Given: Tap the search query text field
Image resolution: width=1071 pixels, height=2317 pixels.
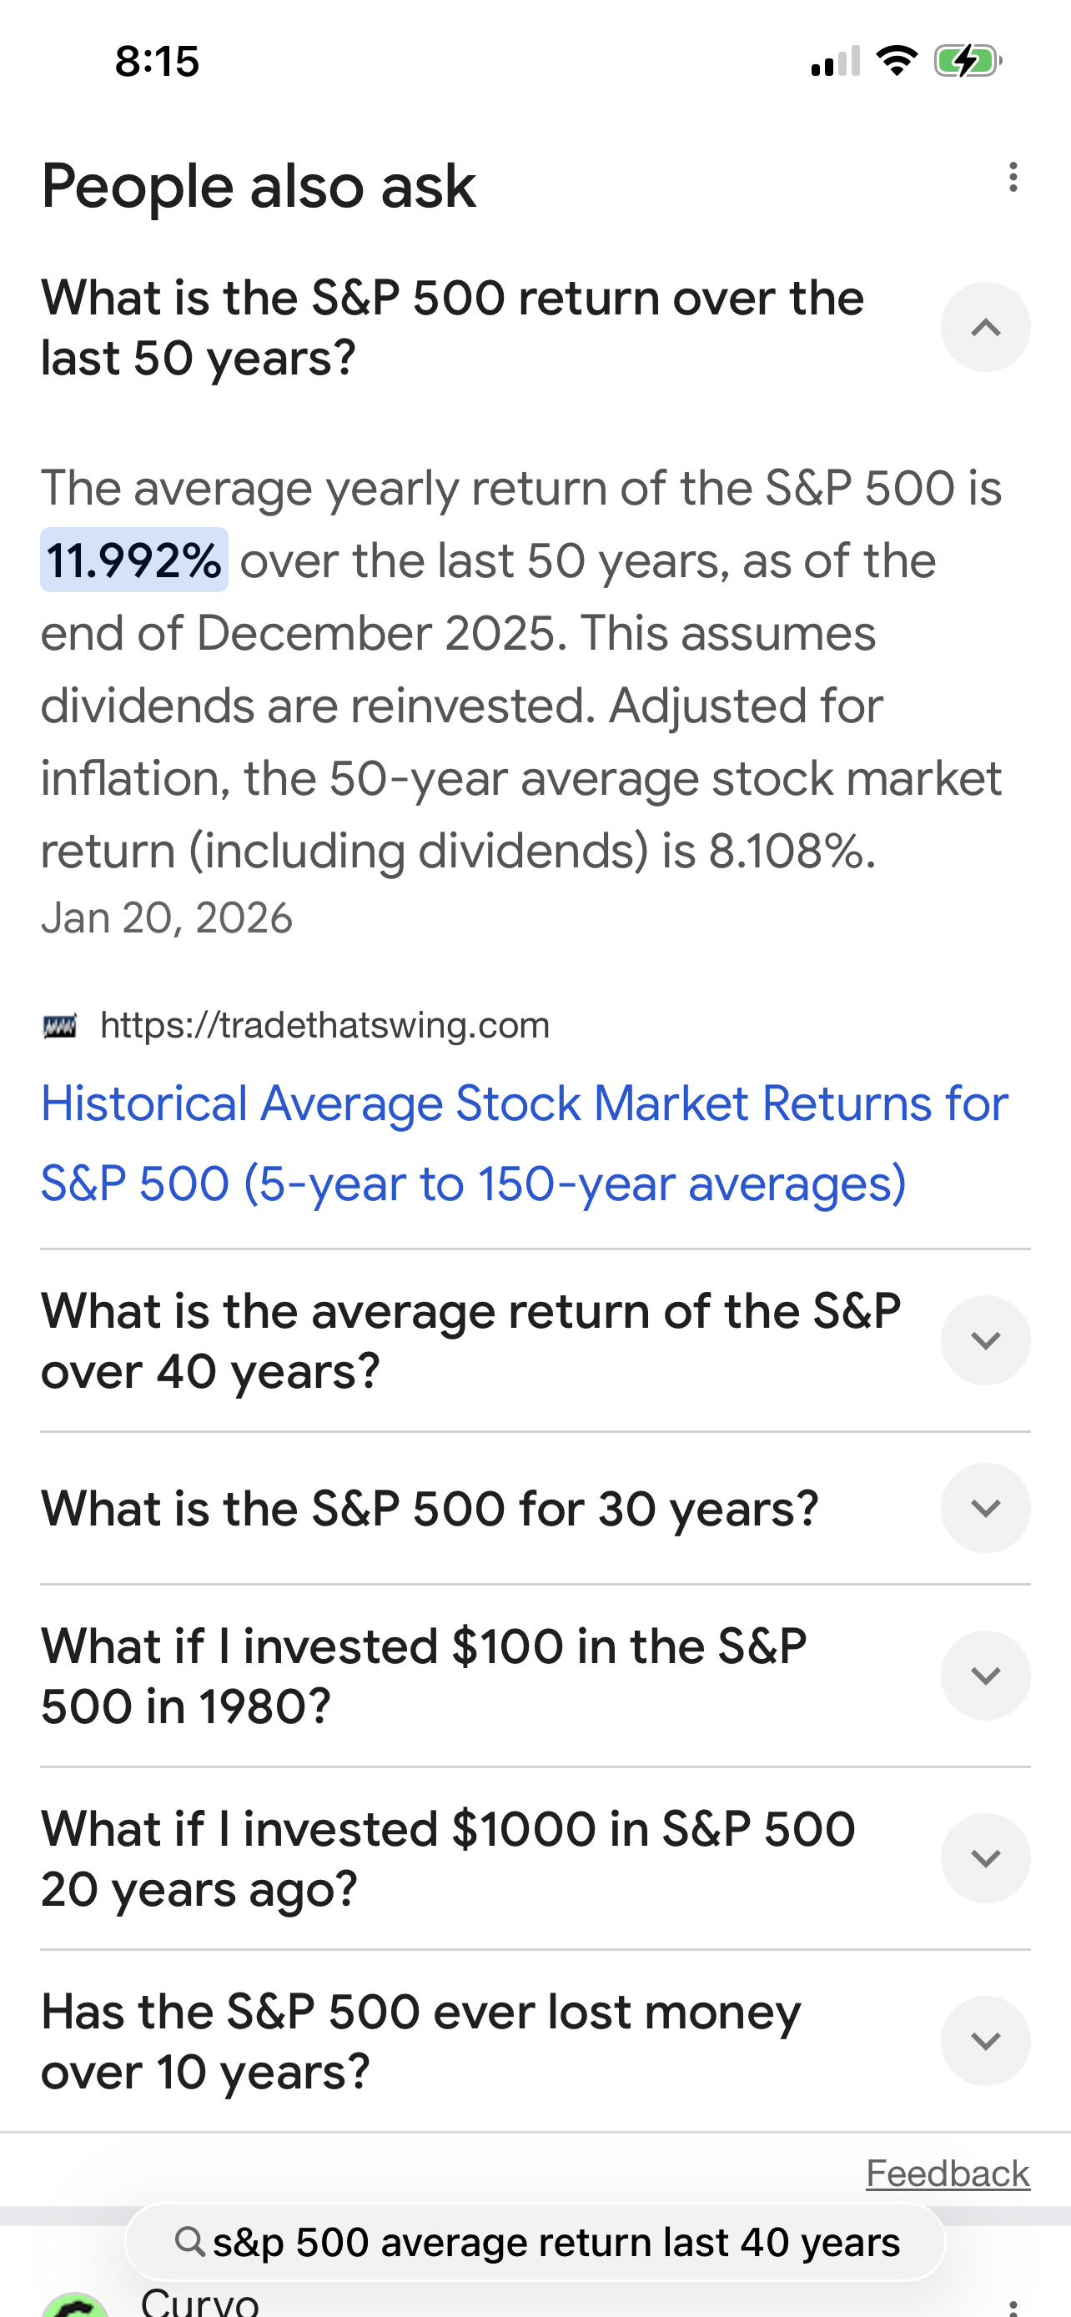Looking at the screenshot, I should [x=556, y=2242].
